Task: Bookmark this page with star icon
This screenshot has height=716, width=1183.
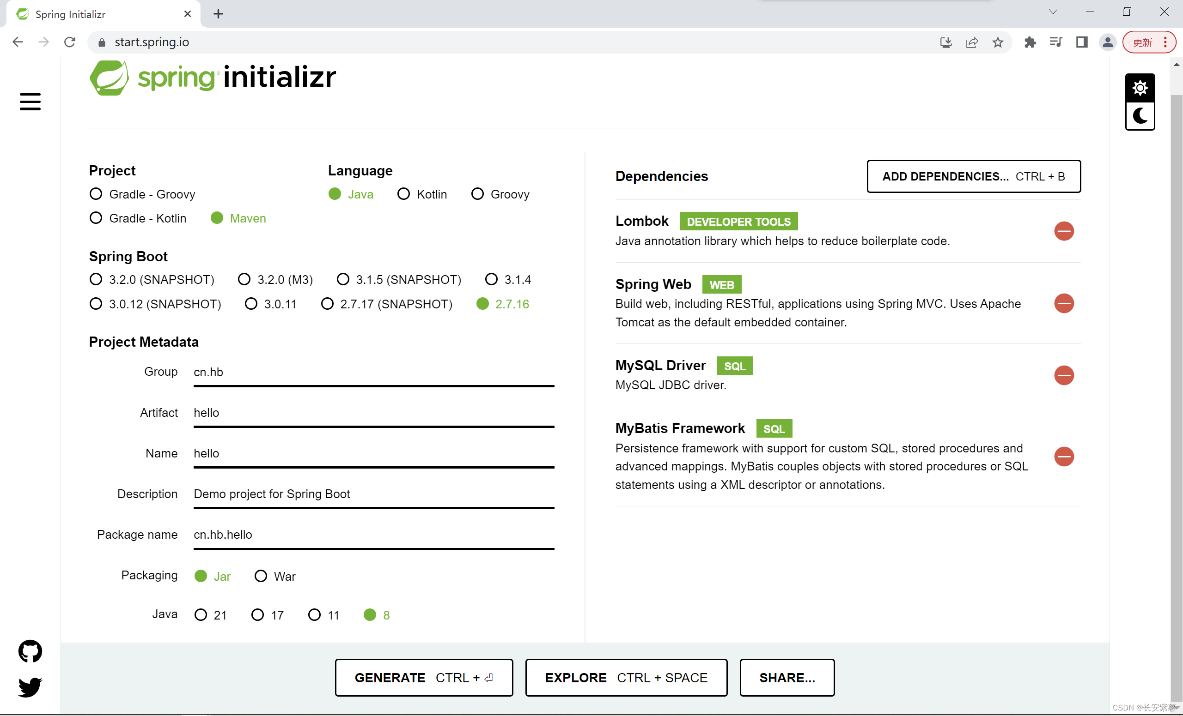Action: click(x=998, y=42)
